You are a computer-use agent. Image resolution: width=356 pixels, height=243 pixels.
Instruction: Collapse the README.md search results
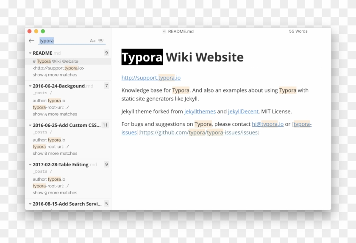(30, 53)
